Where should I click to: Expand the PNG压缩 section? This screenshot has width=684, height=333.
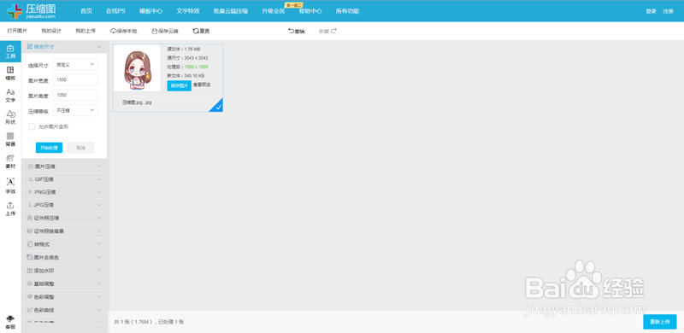click(x=64, y=192)
